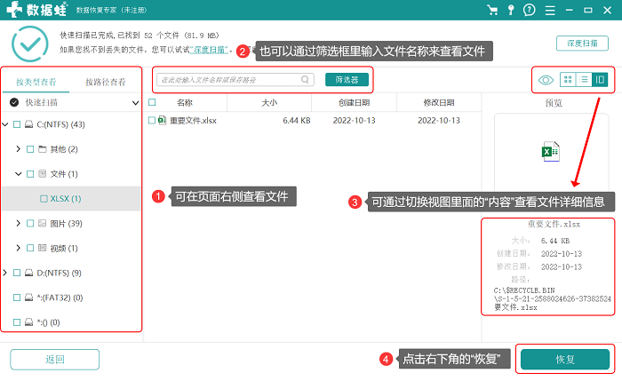Screen dimensions: 622x381
Task: Open the help question mark icon
Action: click(530, 10)
